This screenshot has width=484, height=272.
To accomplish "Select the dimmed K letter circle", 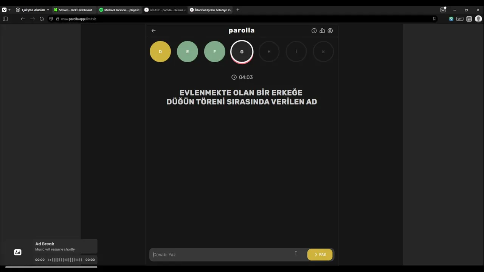I will tap(323, 51).
